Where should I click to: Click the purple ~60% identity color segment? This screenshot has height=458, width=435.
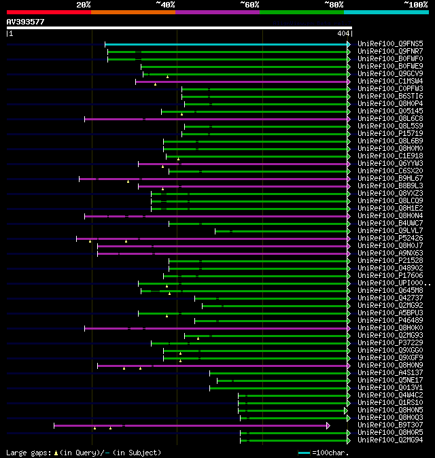(217, 12)
